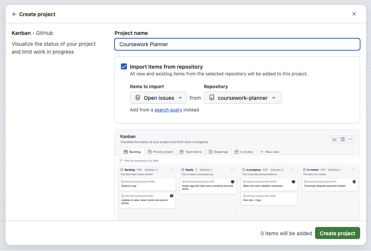Click the table icon on Team items tab
The image size is (371, 251).
pos(182,152)
